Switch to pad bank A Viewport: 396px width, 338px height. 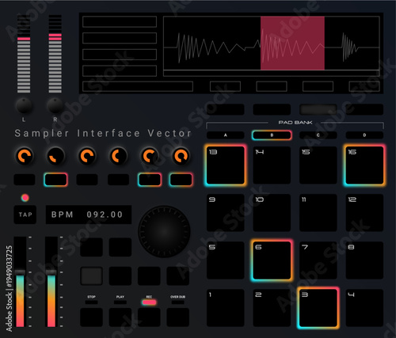point(225,135)
